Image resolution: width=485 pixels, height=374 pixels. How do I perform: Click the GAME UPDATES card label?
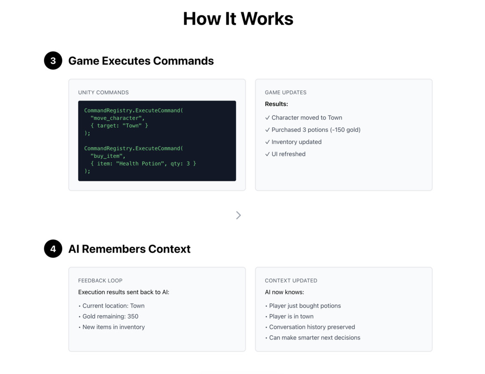pos(285,92)
